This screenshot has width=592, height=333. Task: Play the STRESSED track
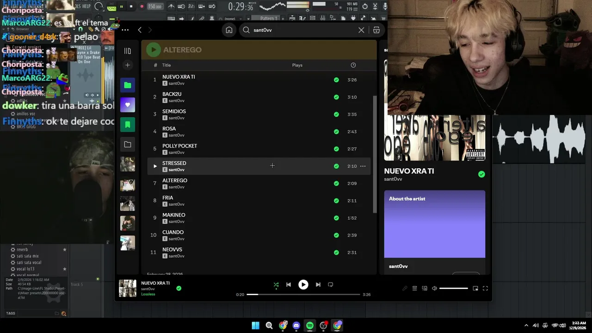(155, 166)
